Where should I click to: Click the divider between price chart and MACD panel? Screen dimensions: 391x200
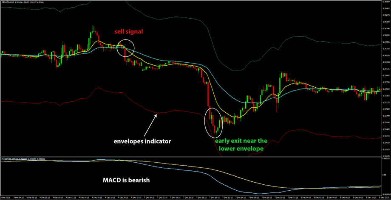point(191,156)
